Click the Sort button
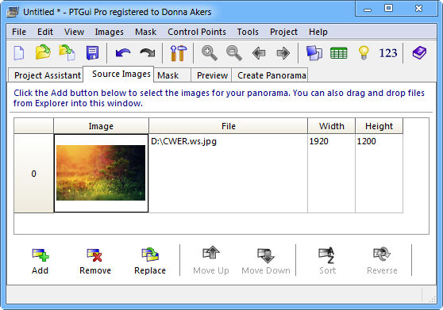 click(x=327, y=261)
